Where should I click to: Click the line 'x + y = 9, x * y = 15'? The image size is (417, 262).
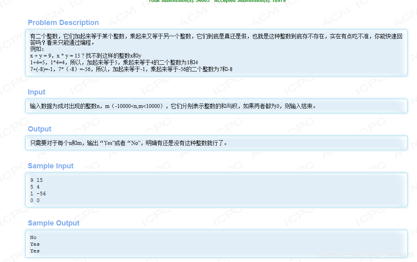coord(86,56)
